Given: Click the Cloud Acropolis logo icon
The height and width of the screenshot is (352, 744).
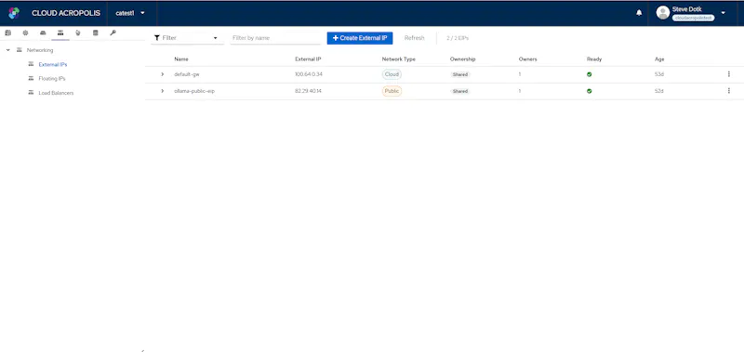Looking at the screenshot, I should (x=14, y=13).
